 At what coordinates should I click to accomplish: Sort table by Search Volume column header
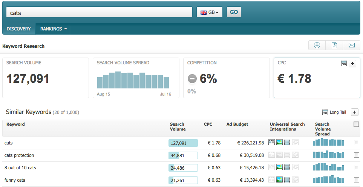(x=178, y=126)
